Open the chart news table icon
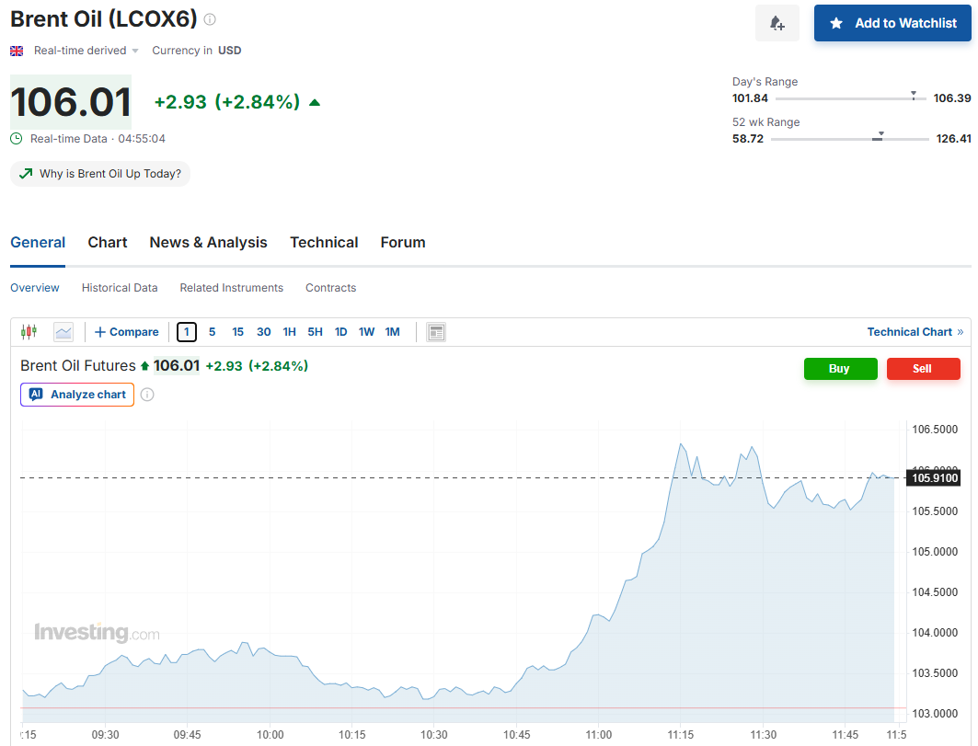Screen dimensions: 978x746 click(436, 332)
